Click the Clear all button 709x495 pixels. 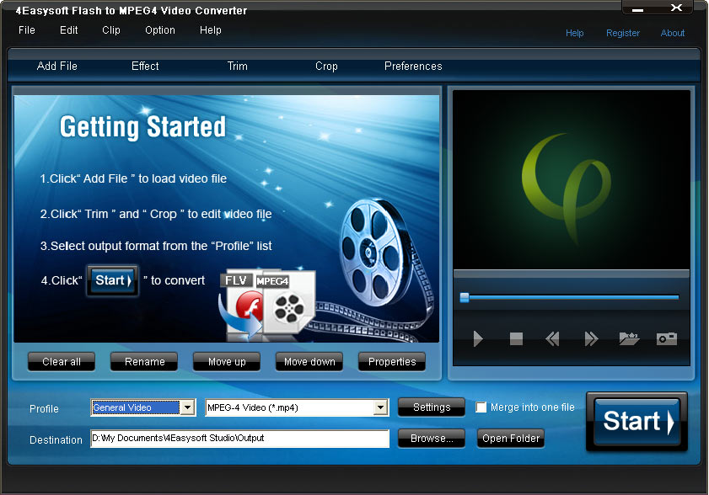(x=62, y=362)
